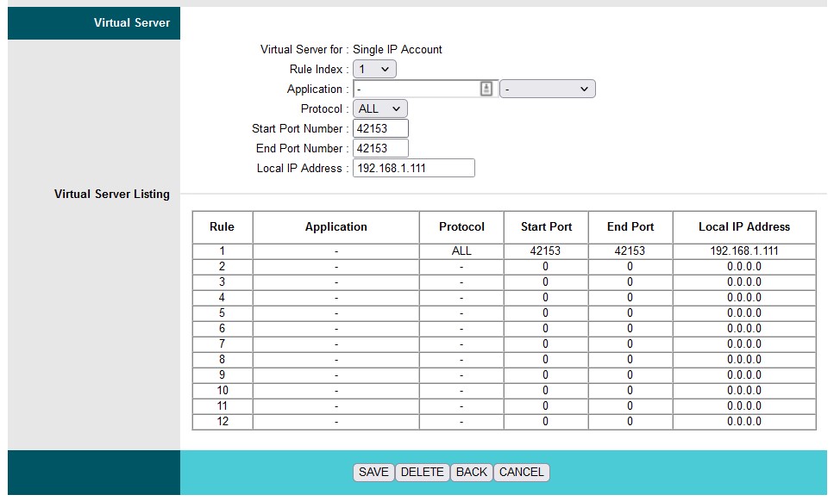Click 0.0.0.0 address in rule 2 row

tap(744, 266)
